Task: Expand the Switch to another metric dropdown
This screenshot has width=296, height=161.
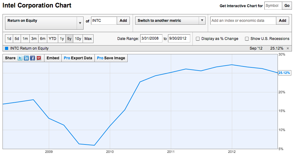Action: point(170,21)
